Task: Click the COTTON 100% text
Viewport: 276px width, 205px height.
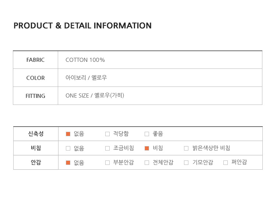Action: (85, 60)
